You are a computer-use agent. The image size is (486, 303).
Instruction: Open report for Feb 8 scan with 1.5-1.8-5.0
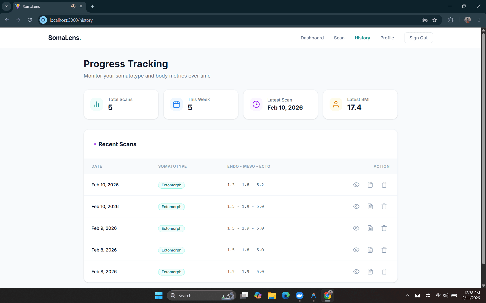click(370, 250)
